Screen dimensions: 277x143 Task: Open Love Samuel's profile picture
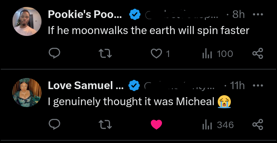click(27, 93)
